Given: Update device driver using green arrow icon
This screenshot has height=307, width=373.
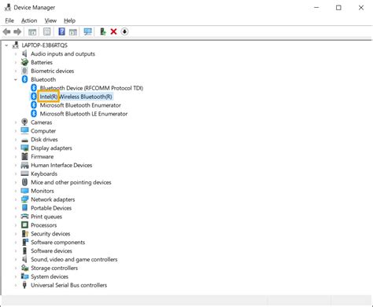Looking at the screenshot, I should click(x=103, y=31).
